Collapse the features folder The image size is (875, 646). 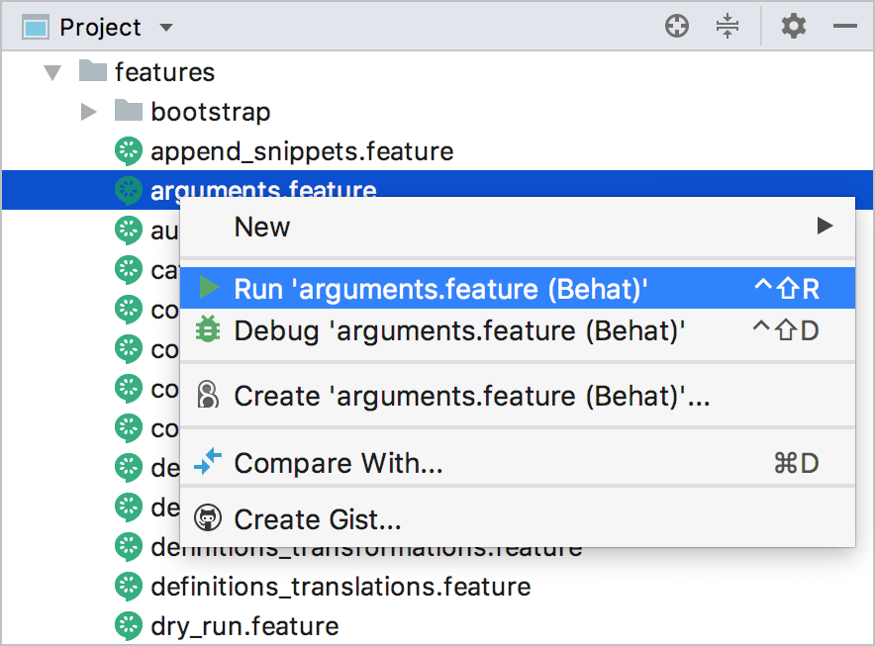52,71
